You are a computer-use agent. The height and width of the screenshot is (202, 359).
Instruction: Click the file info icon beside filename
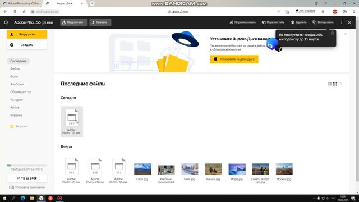click(x=6, y=22)
